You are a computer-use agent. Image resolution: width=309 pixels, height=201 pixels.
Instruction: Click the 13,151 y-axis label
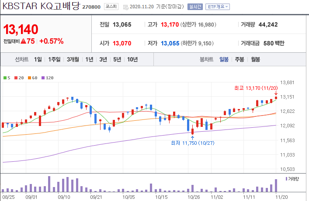coord(287,97)
